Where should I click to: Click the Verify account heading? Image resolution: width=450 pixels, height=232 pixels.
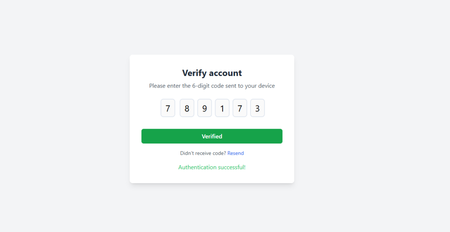tap(212, 73)
